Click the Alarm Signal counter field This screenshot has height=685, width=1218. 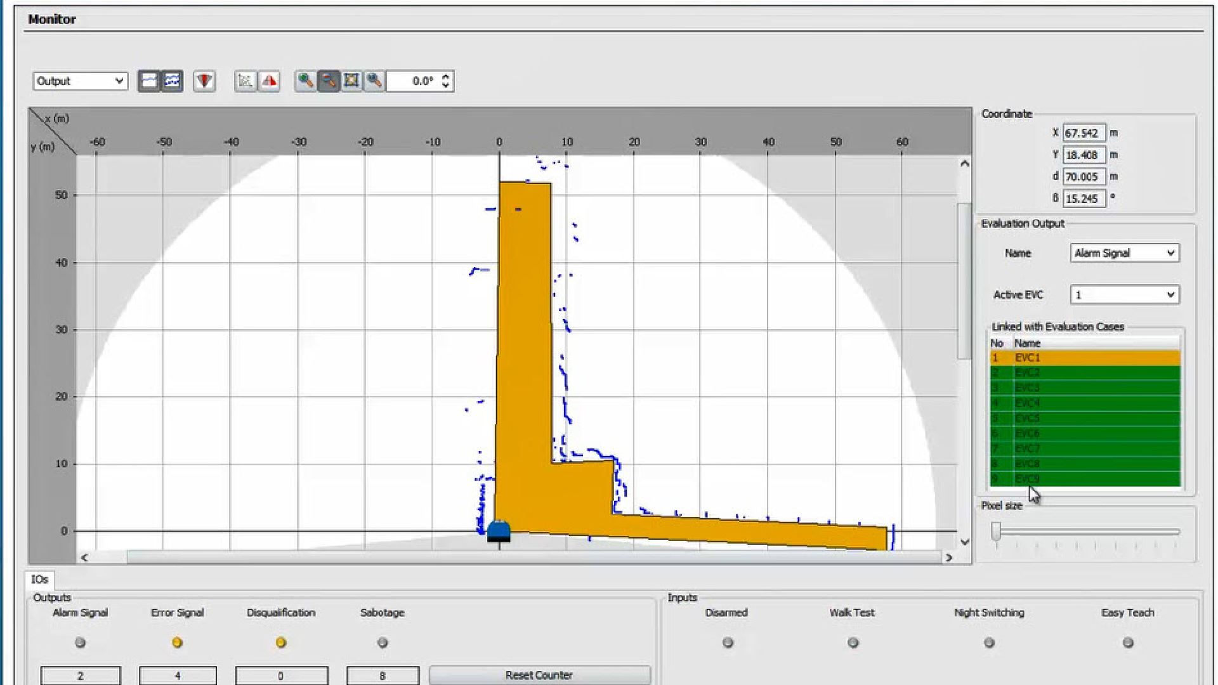pyautogui.click(x=81, y=676)
